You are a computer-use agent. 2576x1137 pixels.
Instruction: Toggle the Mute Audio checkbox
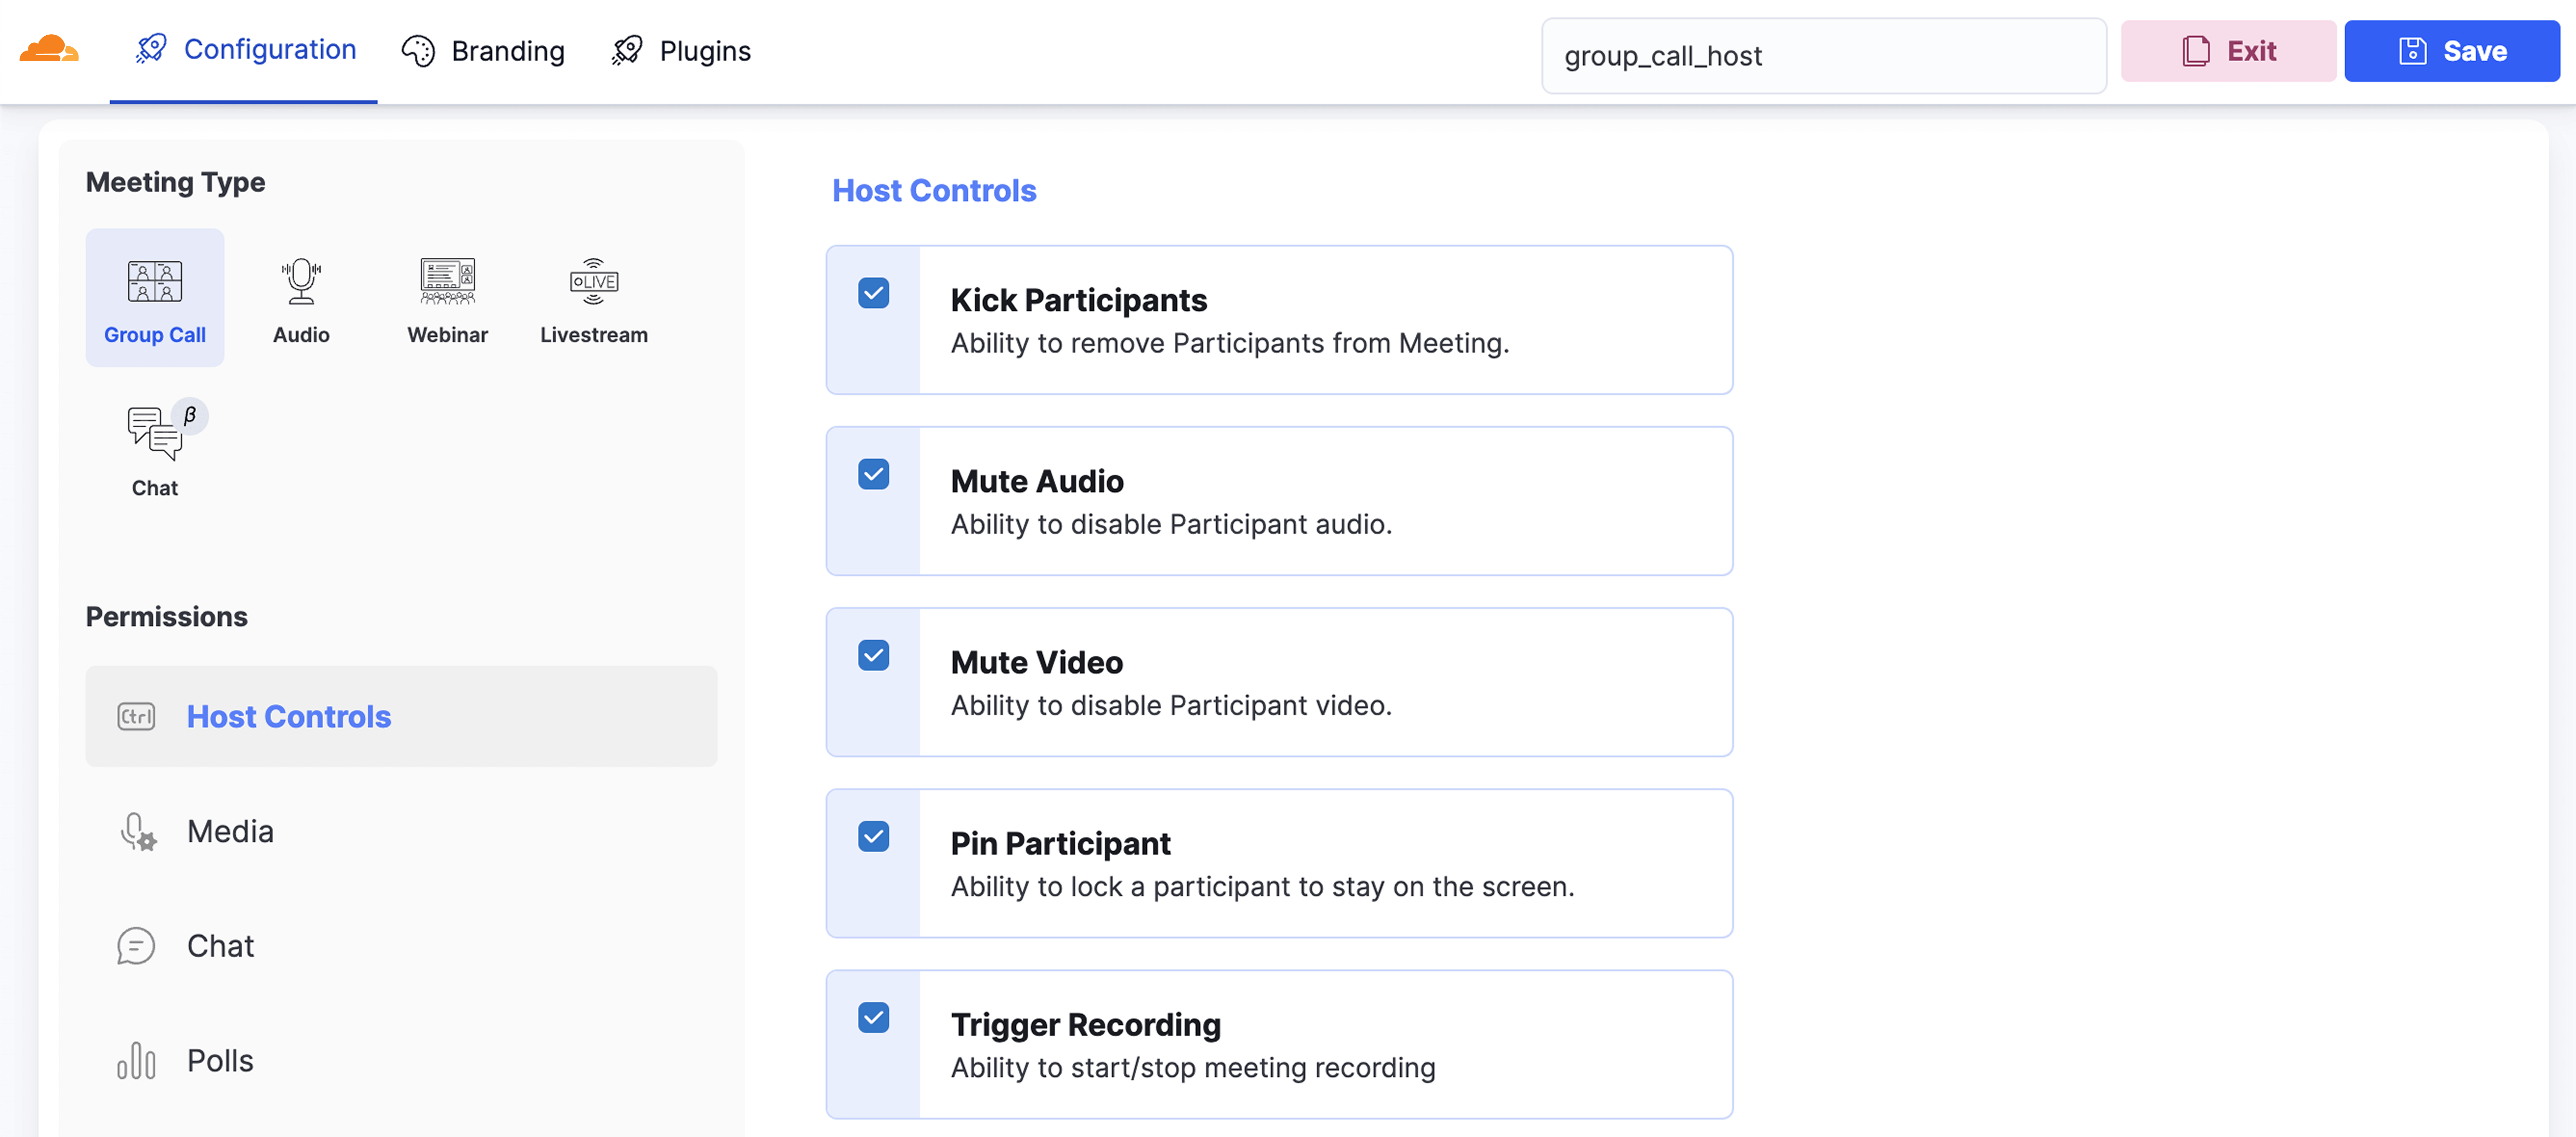point(873,474)
